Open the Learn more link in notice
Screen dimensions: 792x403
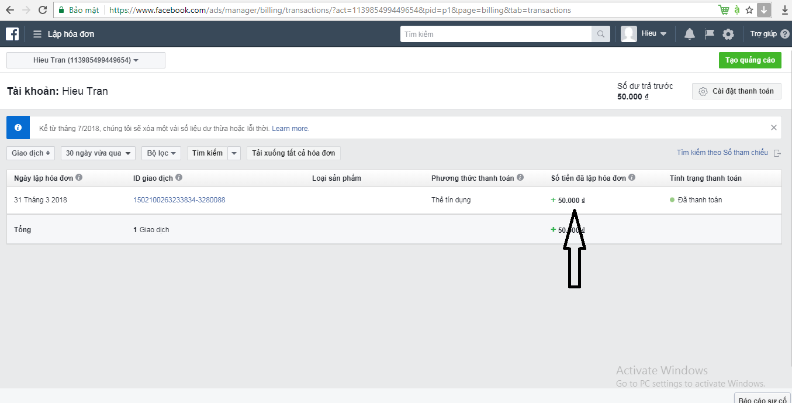coord(290,128)
